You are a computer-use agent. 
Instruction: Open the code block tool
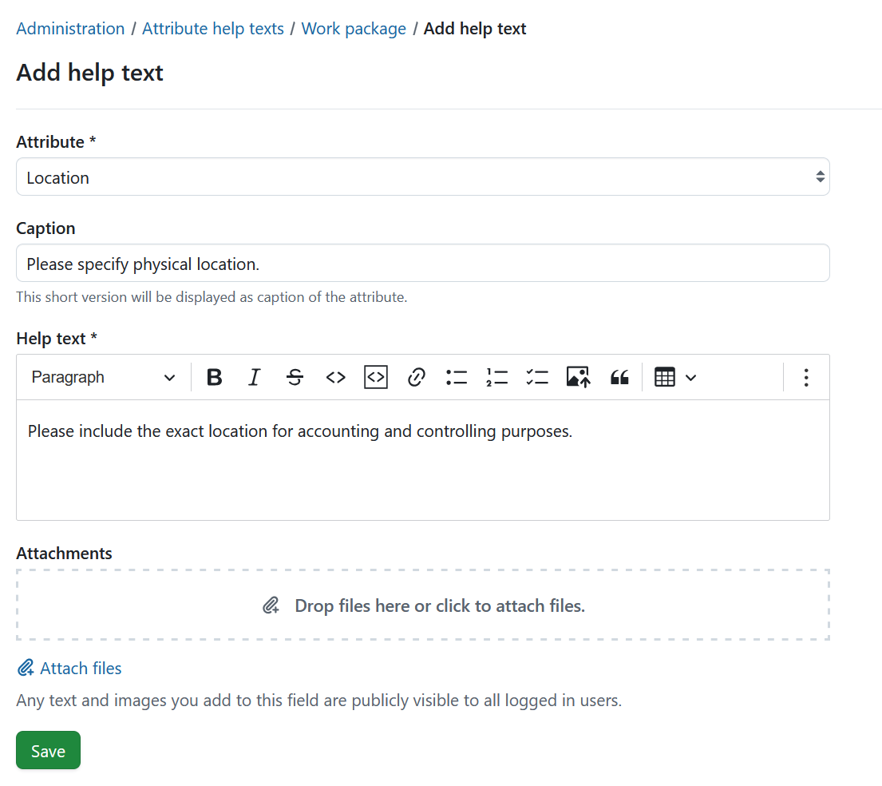click(x=375, y=376)
